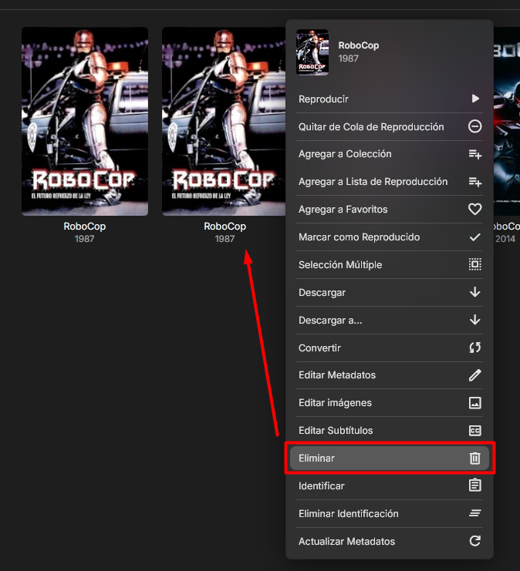
Task: Click the refresh icon for Actualizar Metadatos
Action: [474, 541]
